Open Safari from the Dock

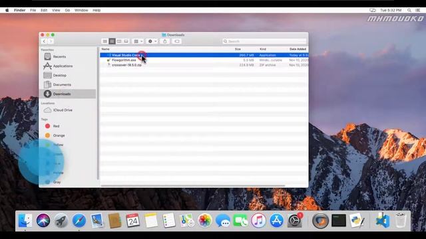(79, 220)
